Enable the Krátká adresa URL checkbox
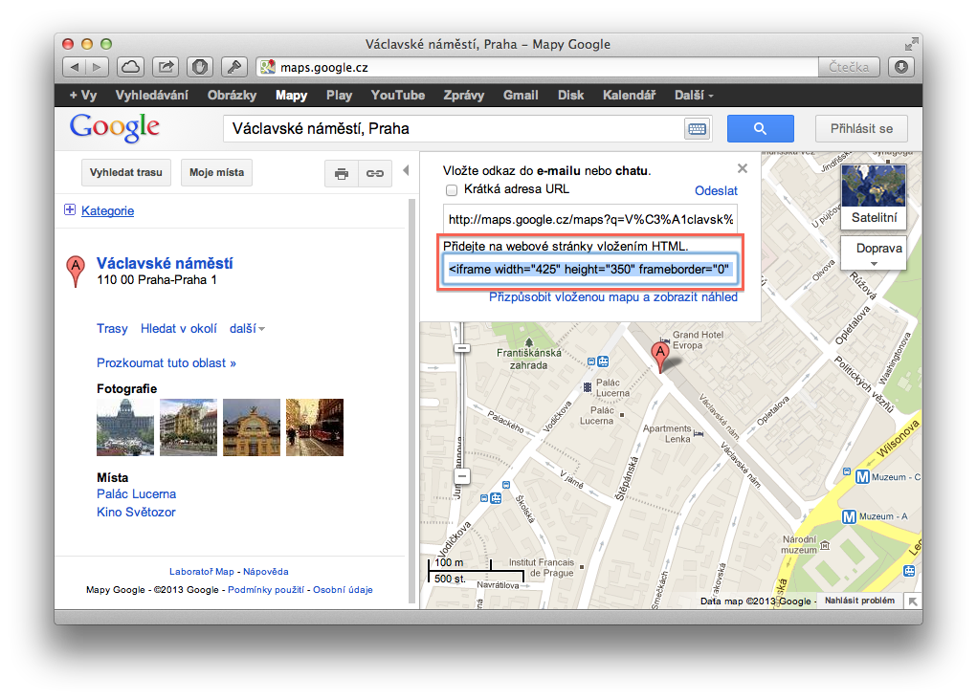 [452, 190]
